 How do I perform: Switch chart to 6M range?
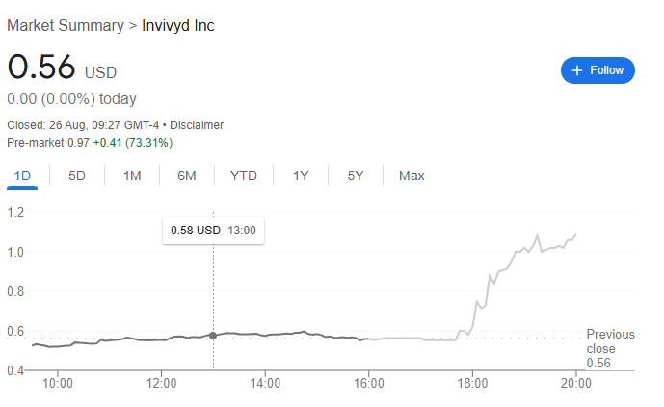(187, 176)
